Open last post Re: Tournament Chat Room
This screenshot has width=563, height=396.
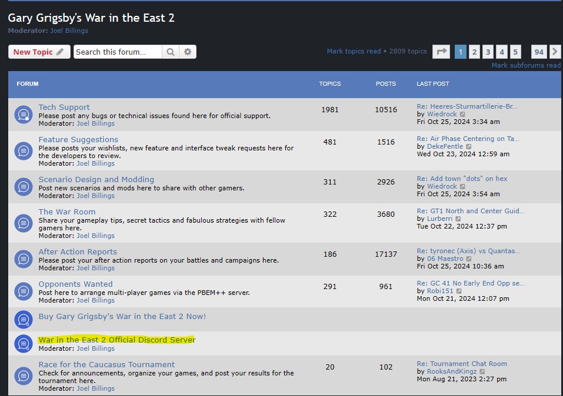pyautogui.click(x=462, y=364)
